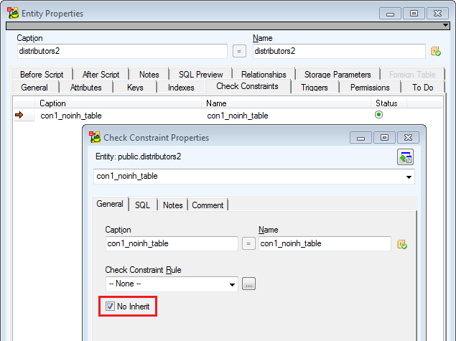Open the Indexes tab

tap(181, 87)
